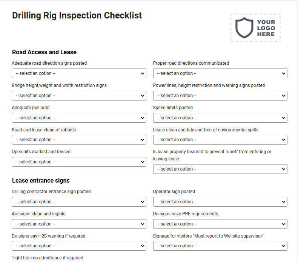This screenshot has width=298, height=262.
Task: Click the 'Lease entrance signs' section heading
Action: pyautogui.click(x=41, y=180)
